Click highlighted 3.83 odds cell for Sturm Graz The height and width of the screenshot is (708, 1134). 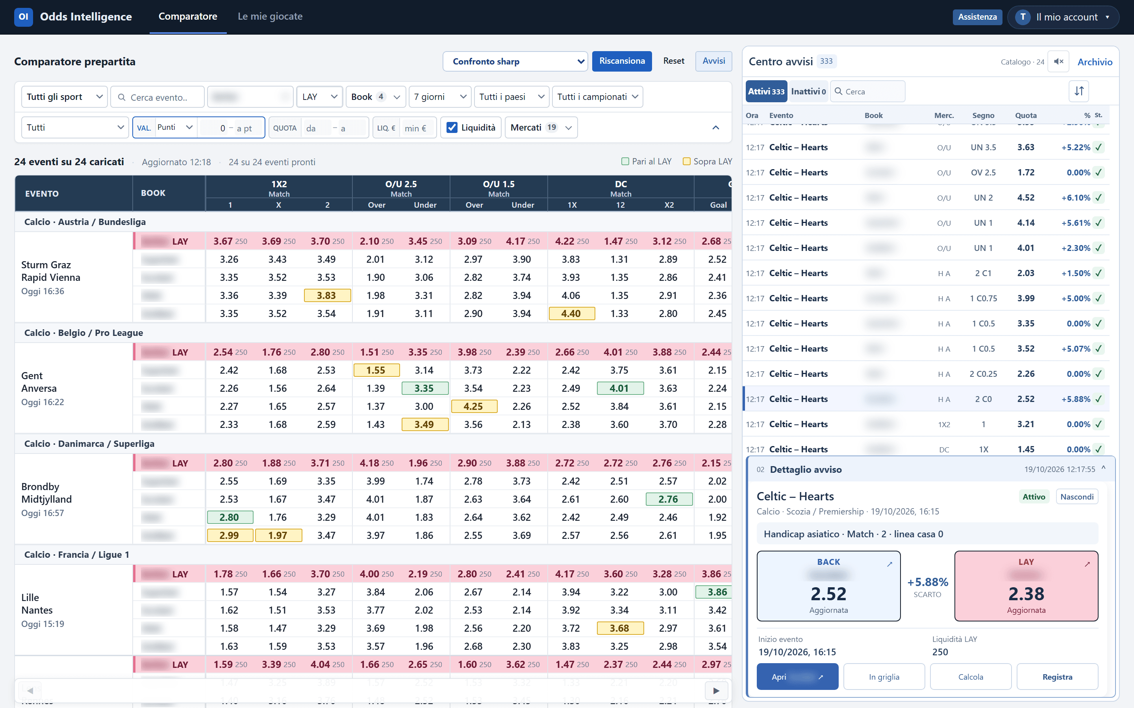click(x=327, y=295)
